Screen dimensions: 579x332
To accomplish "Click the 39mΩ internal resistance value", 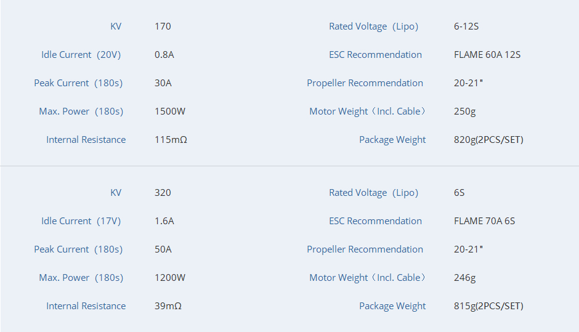I will [x=168, y=306].
